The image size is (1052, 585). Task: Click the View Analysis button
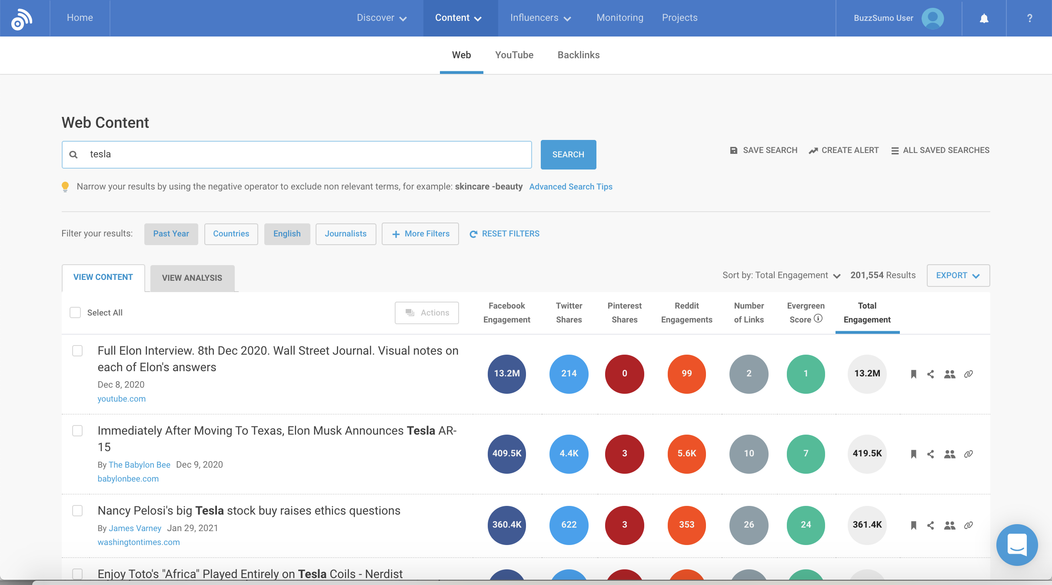tap(190, 277)
